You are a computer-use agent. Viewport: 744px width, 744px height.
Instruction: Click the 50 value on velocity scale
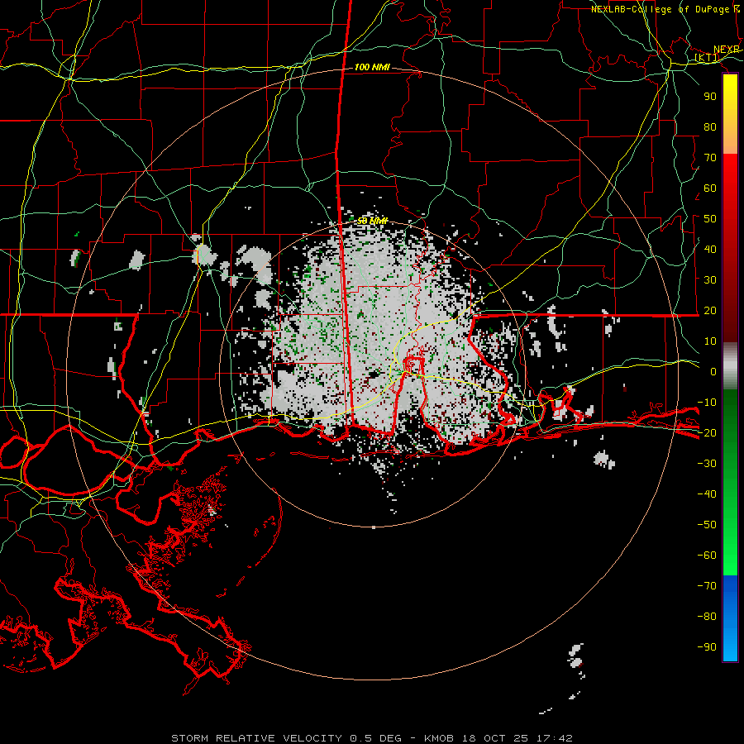click(710, 219)
